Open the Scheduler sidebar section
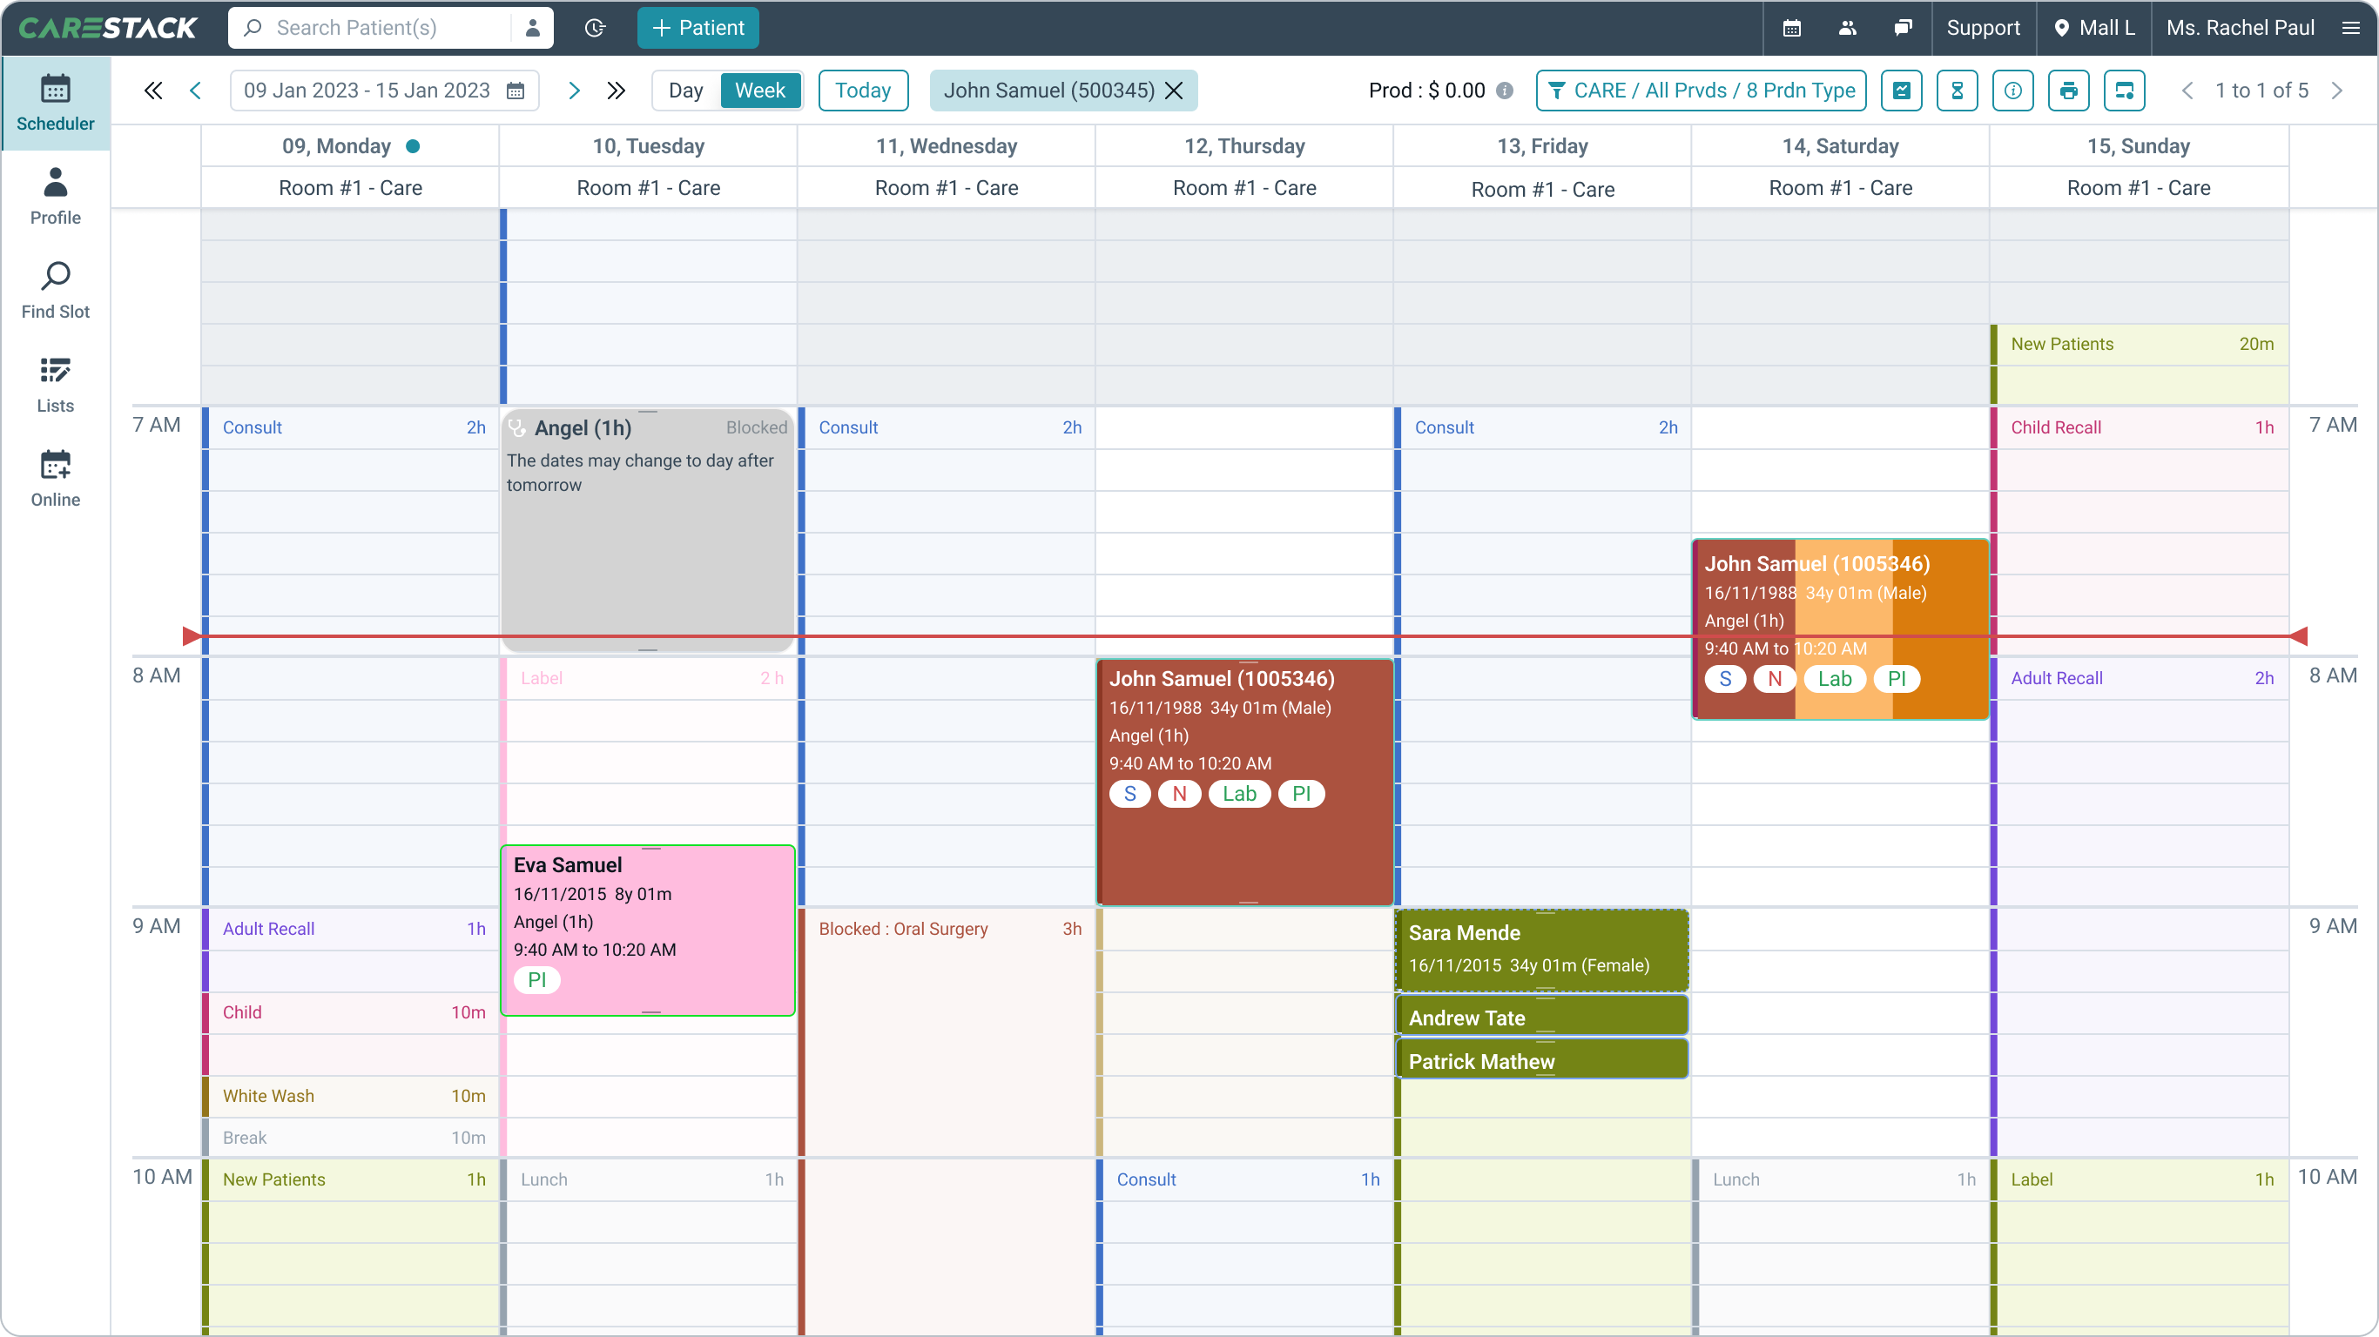The width and height of the screenshot is (2379, 1337). click(x=56, y=104)
